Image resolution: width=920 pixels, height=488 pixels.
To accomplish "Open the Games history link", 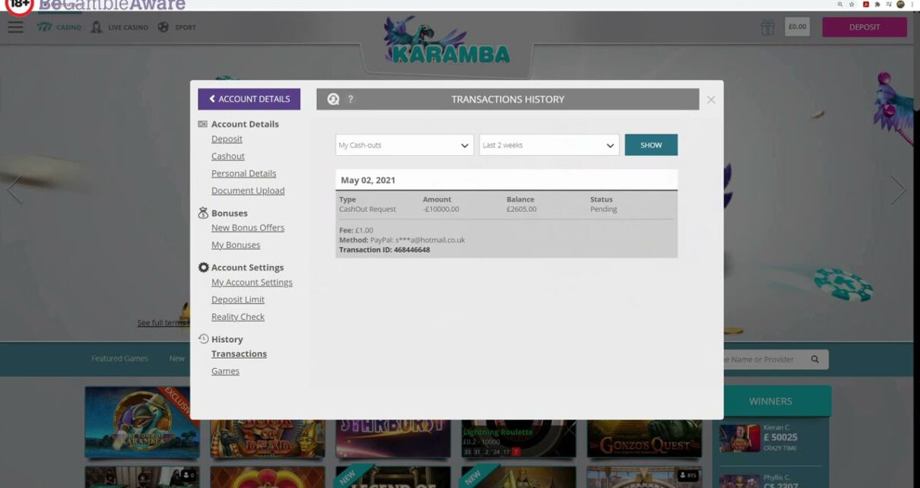I will click(225, 371).
